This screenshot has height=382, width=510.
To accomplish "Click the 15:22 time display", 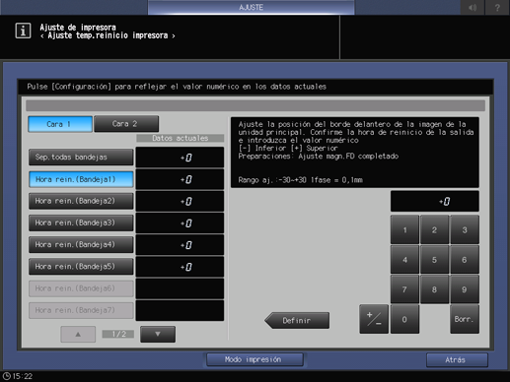I will pyautogui.click(x=23, y=376).
